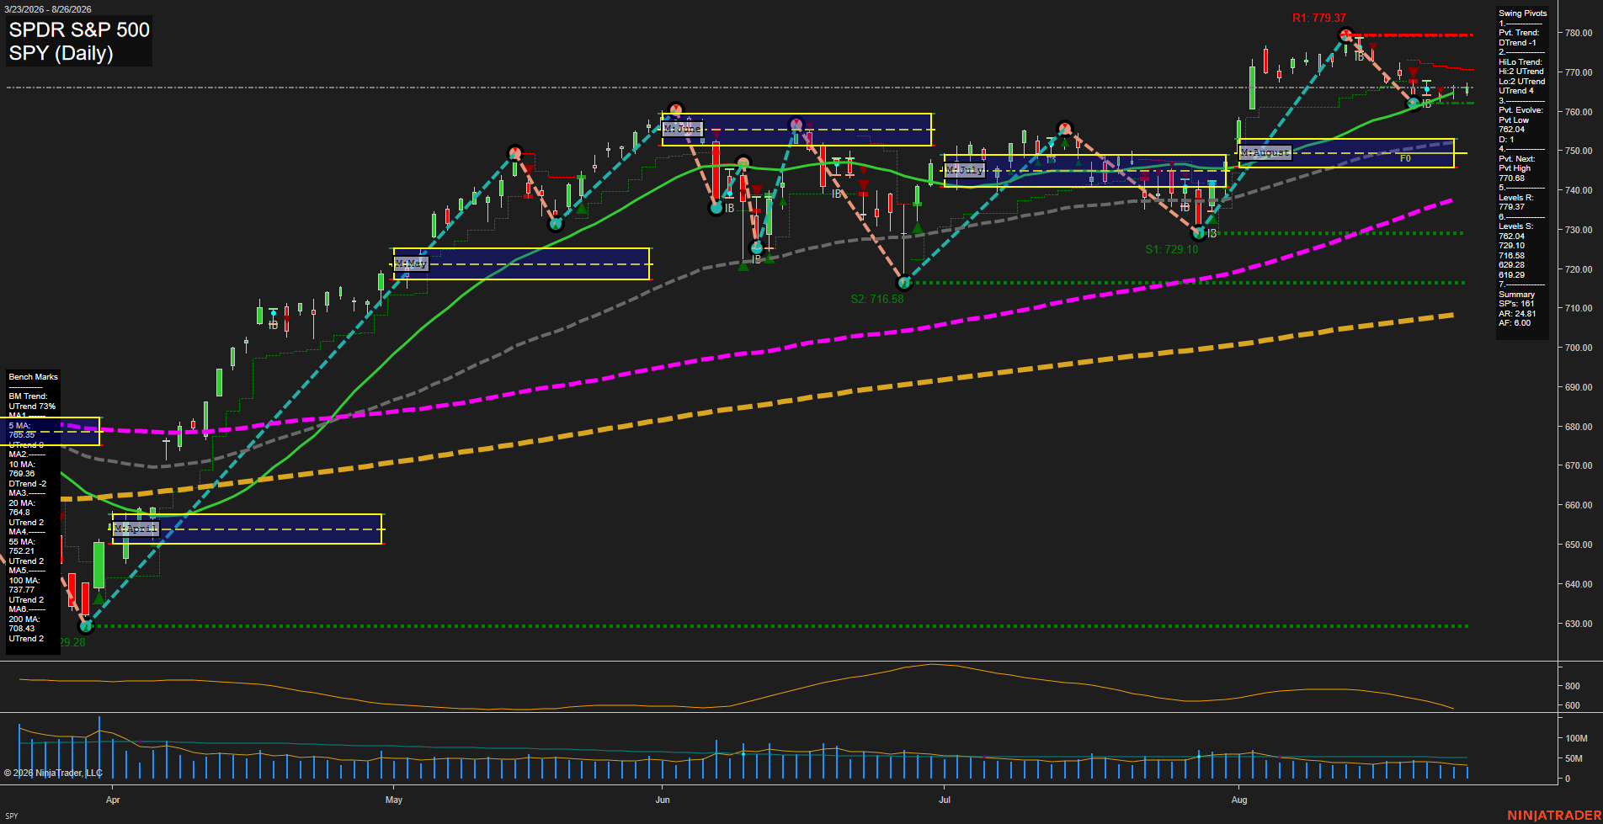The height and width of the screenshot is (824, 1603).
Task: Click the swing low pivot marker at 729.10
Action: (x=1199, y=233)
